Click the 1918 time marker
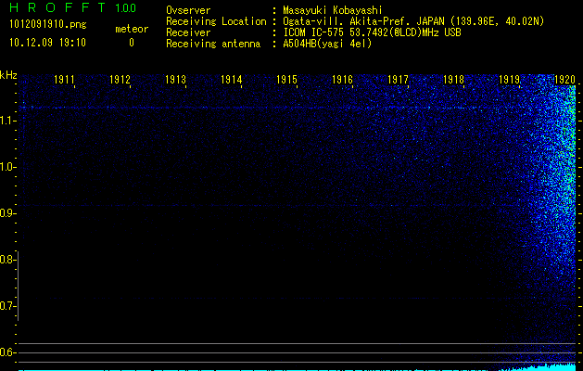583x371 pixels. coord(453,79)
